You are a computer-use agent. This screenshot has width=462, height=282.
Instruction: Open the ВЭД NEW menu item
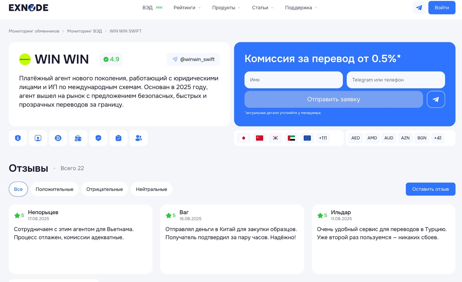point(152,8)
